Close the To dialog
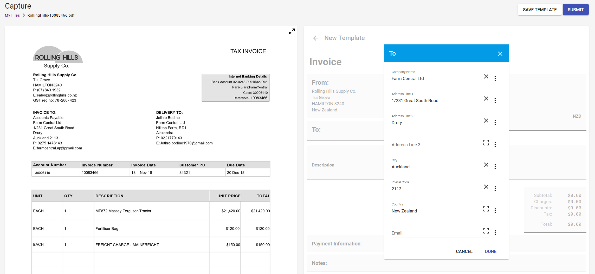 [x=500, y=54]
